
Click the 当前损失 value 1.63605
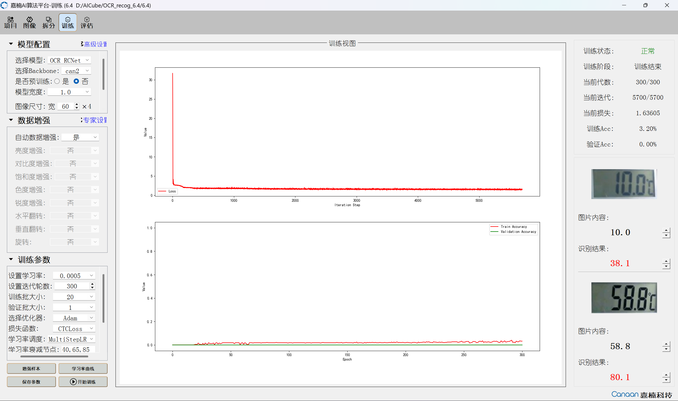coord(648,113)
